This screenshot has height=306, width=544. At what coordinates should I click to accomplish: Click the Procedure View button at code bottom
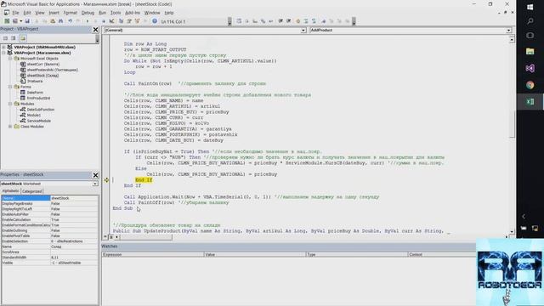105,237
